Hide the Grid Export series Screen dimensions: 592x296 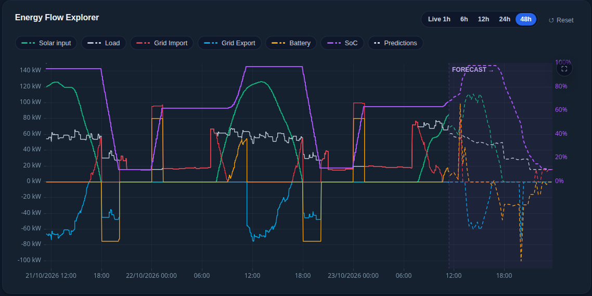[x=229, y=43]
